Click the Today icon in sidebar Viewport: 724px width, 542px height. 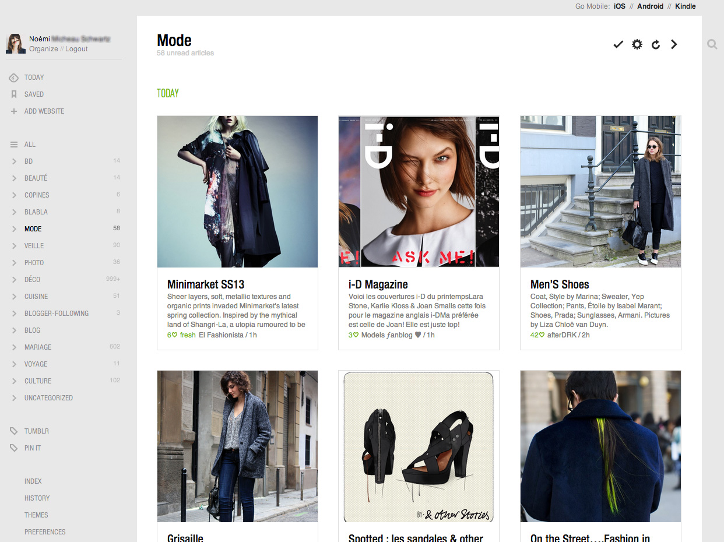(14, 78)
